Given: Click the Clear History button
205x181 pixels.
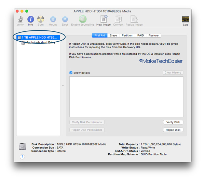Looking at the screenshot, I should (173, 72).
